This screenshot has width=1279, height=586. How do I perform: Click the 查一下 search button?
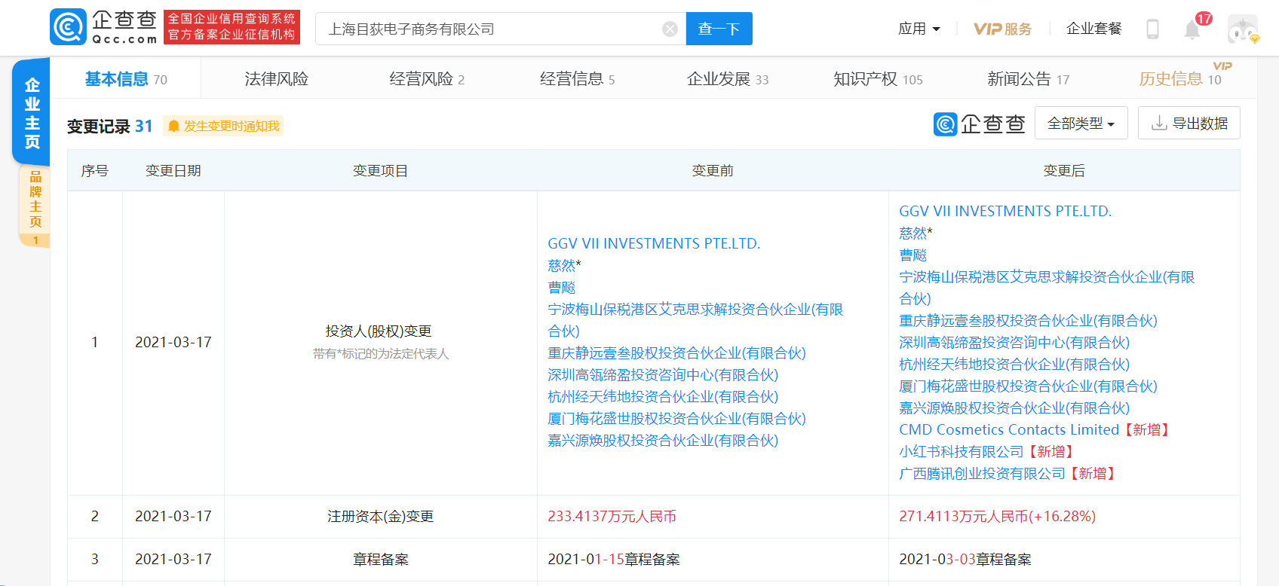[x=719, y=29]
